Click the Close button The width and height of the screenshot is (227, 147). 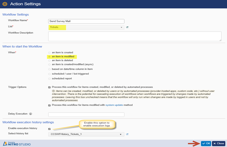[219, 143]
